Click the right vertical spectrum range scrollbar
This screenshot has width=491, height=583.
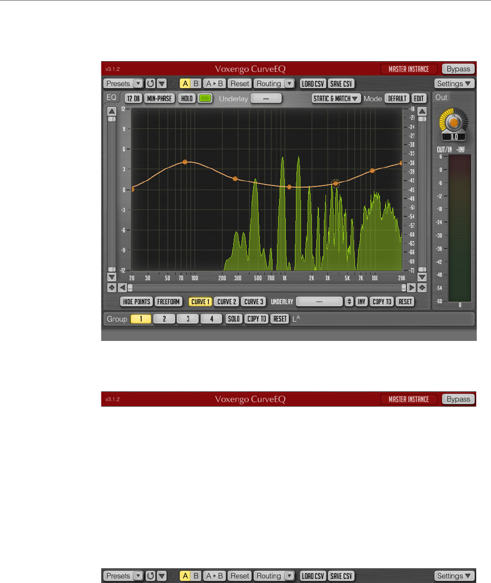click(x=422, y=194)
